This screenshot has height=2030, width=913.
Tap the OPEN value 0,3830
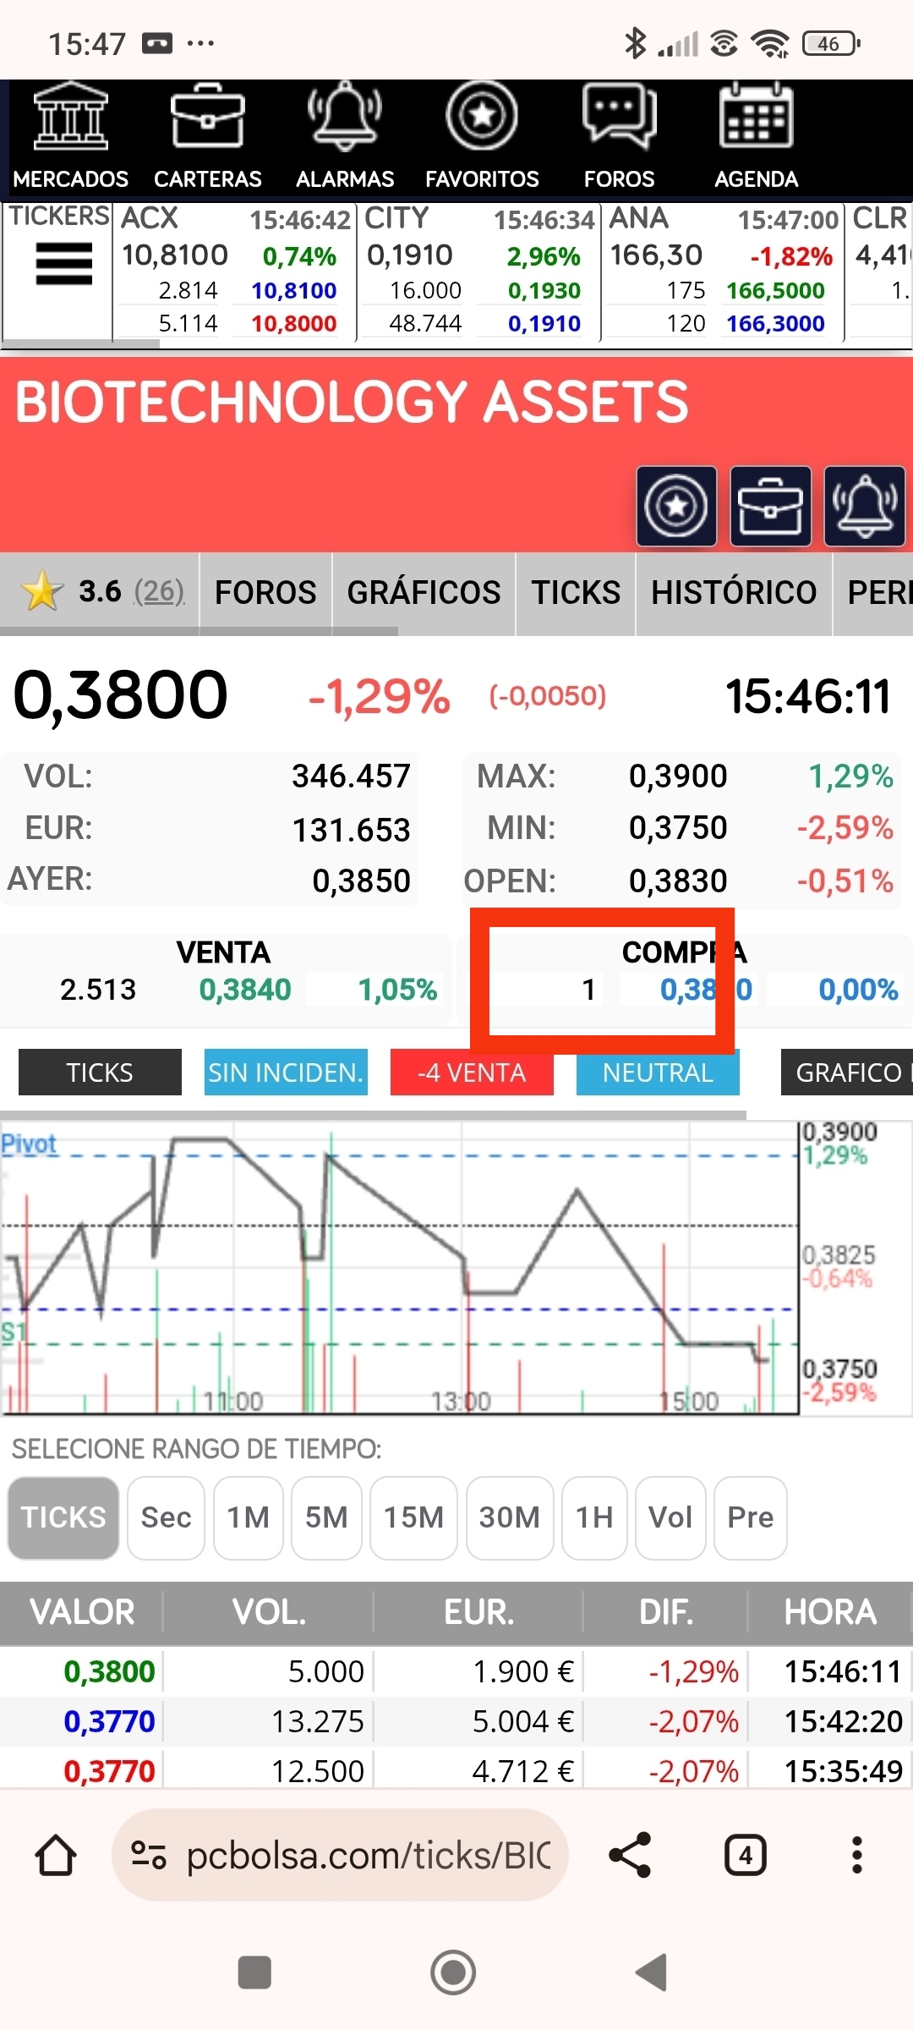[678, 881]
